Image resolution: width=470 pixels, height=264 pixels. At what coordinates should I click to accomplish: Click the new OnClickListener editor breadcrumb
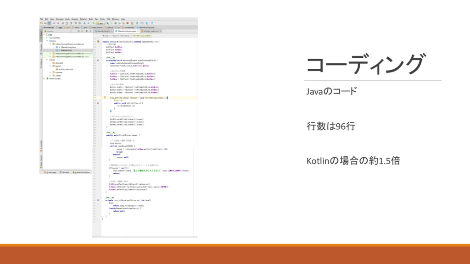coord(141,36)
